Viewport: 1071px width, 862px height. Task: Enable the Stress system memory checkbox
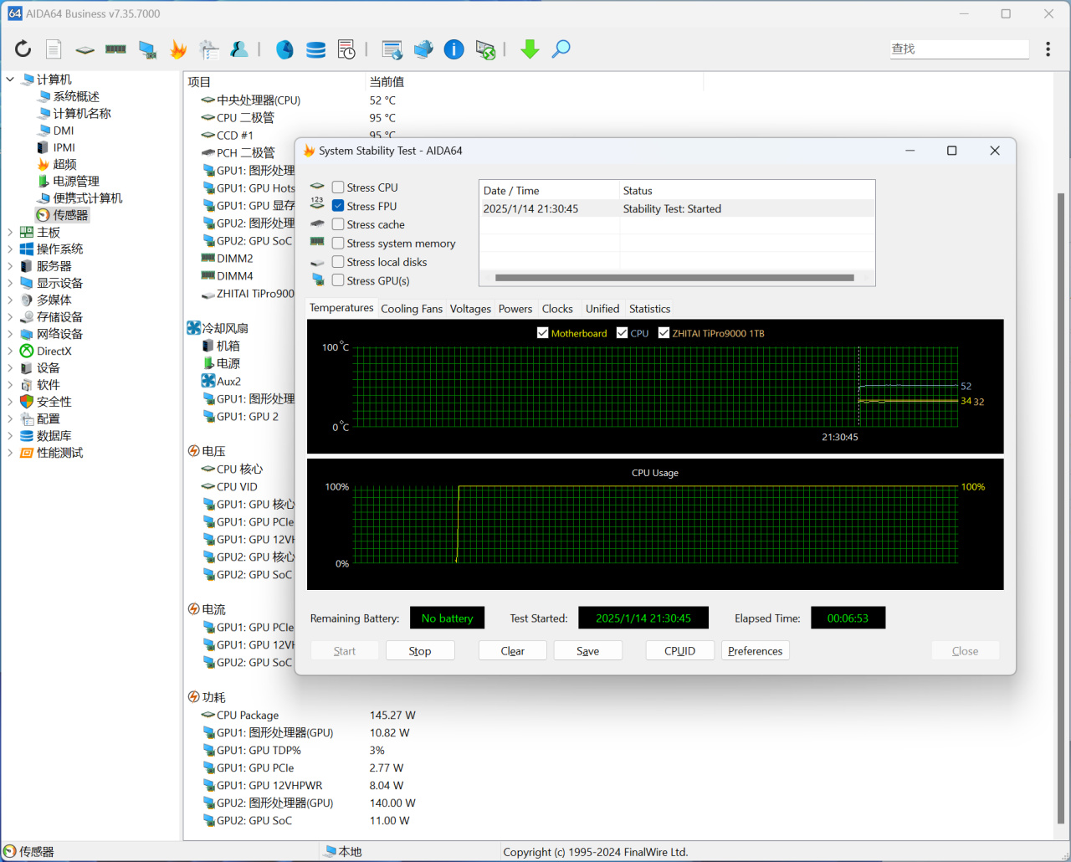[x=338, y=243]
